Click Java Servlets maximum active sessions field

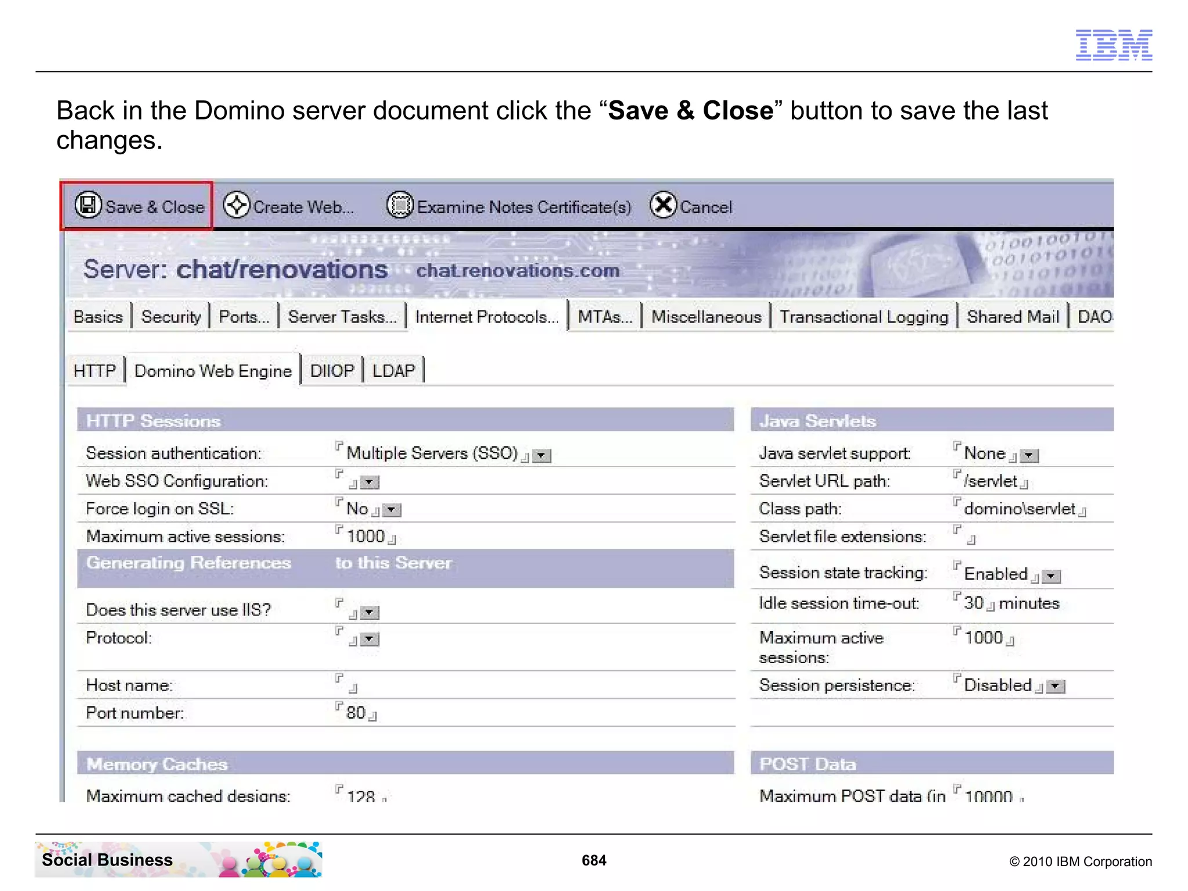point(984,638)
